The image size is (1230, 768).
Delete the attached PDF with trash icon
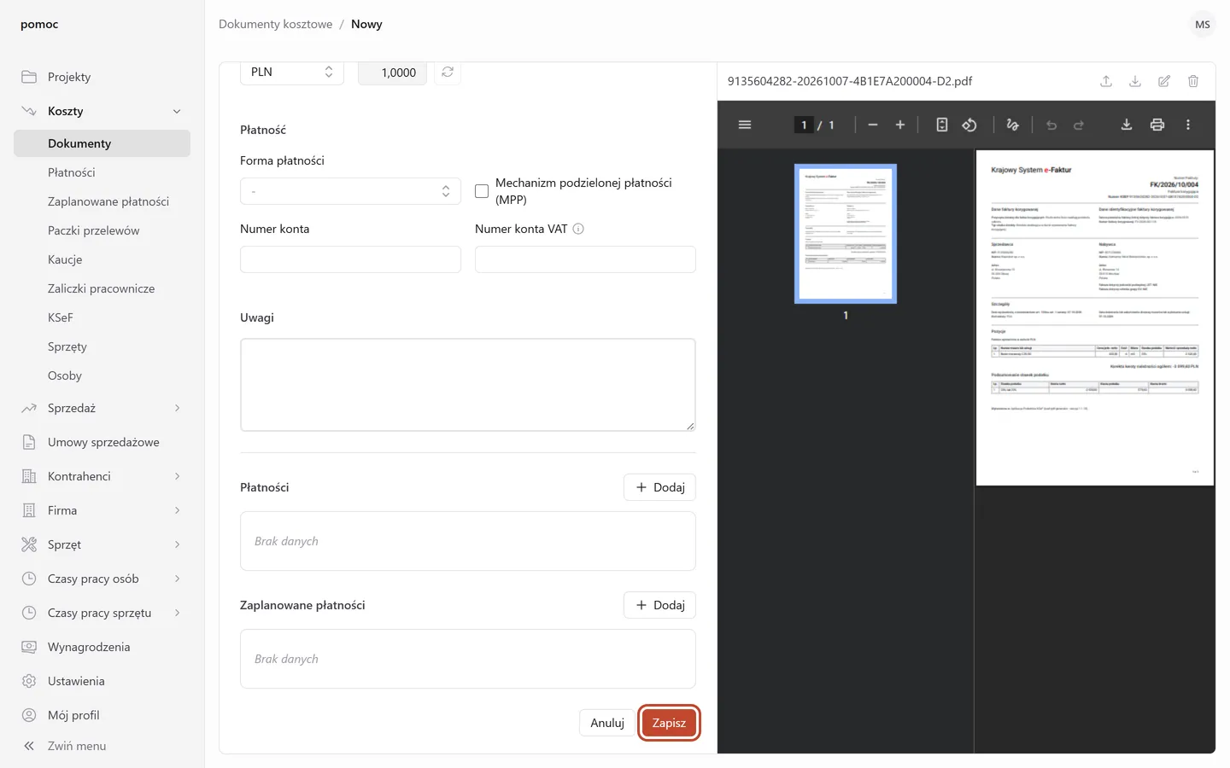pos(1193,81)
